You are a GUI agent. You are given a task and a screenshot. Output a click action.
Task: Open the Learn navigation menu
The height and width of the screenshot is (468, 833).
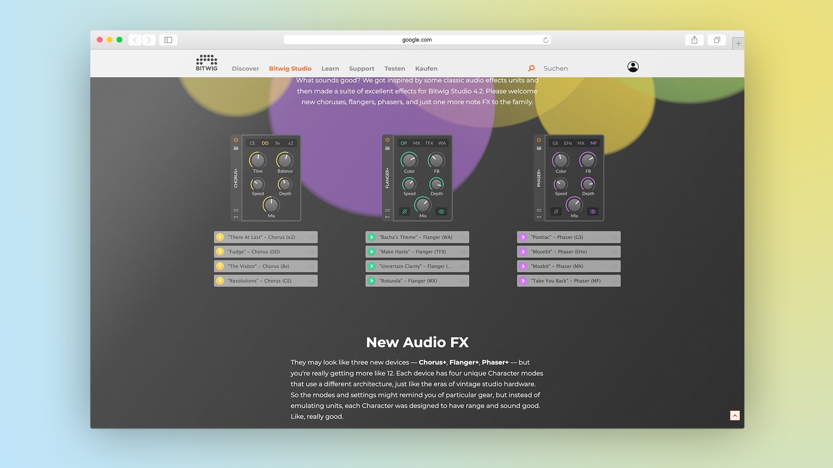(330, 68)
